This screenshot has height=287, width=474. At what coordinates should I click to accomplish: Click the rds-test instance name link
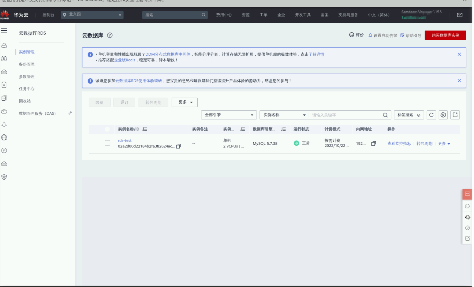click(x=125, y=140)
